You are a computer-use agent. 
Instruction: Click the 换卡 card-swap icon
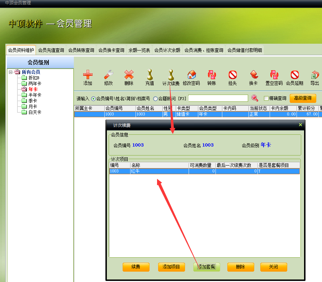pos(254,75)
